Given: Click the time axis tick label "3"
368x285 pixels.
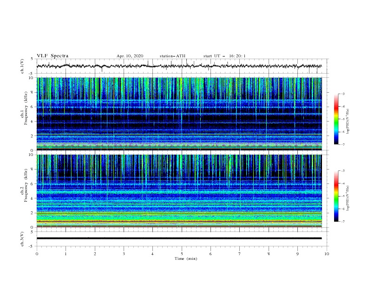Looking at the screenshot, I should click(x=124, y=254).
